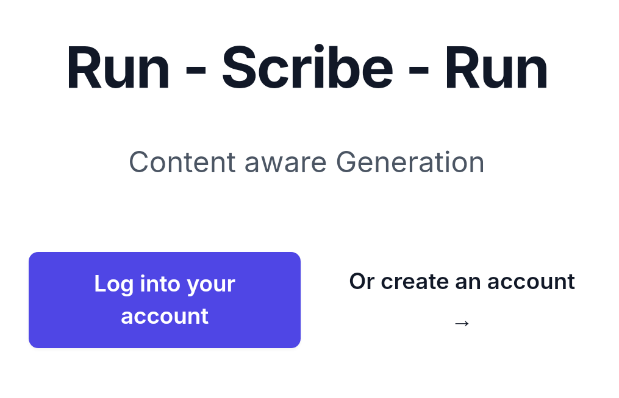The image size is (619, 398).
Task: Select the Run - Scribe - Run heading
Action: click(307, 68)
